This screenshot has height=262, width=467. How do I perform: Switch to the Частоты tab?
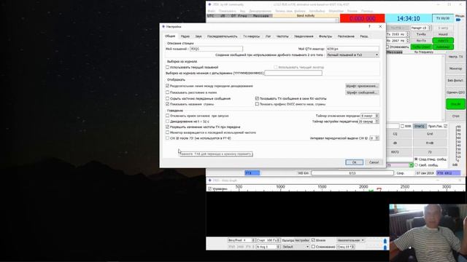(x=282, y=36)
